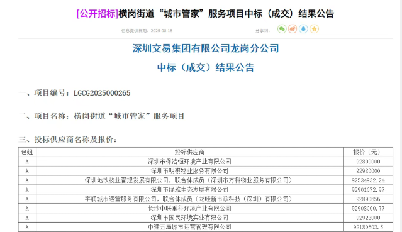Select supplier 长沙中联重科环境产业有限公司
Screen dimensions: 402x232
pyautogui.click(x=190, y=208)
